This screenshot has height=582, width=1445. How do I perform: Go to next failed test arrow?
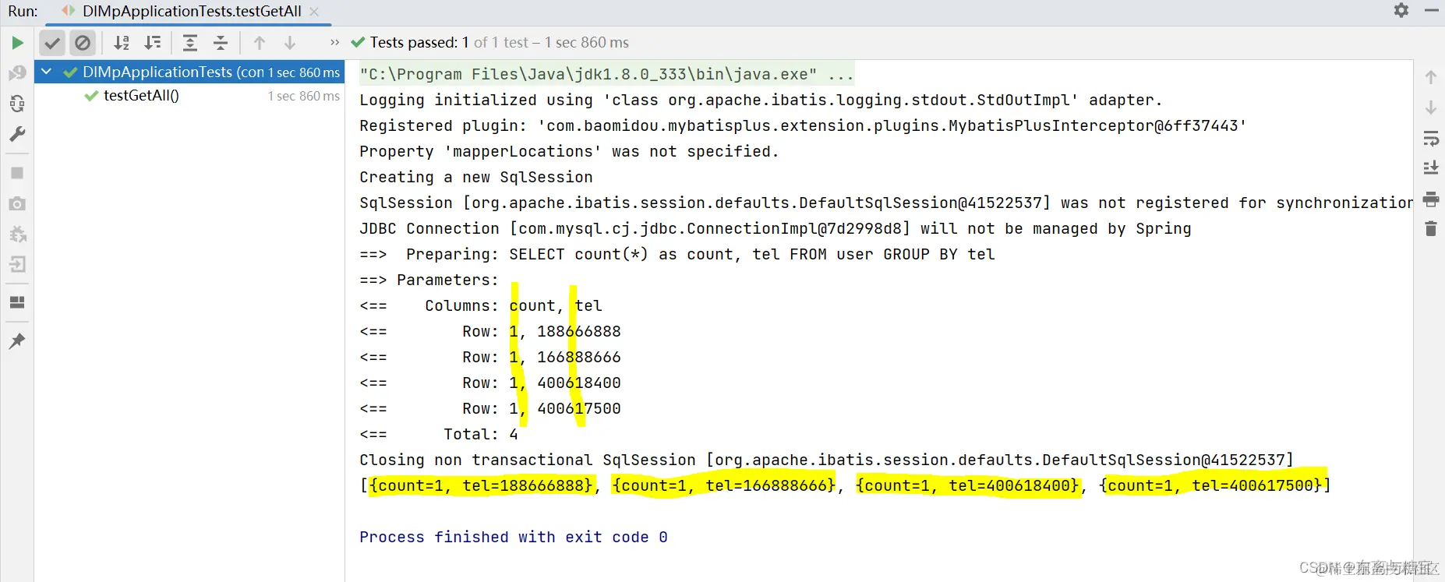tap(290, 43)
